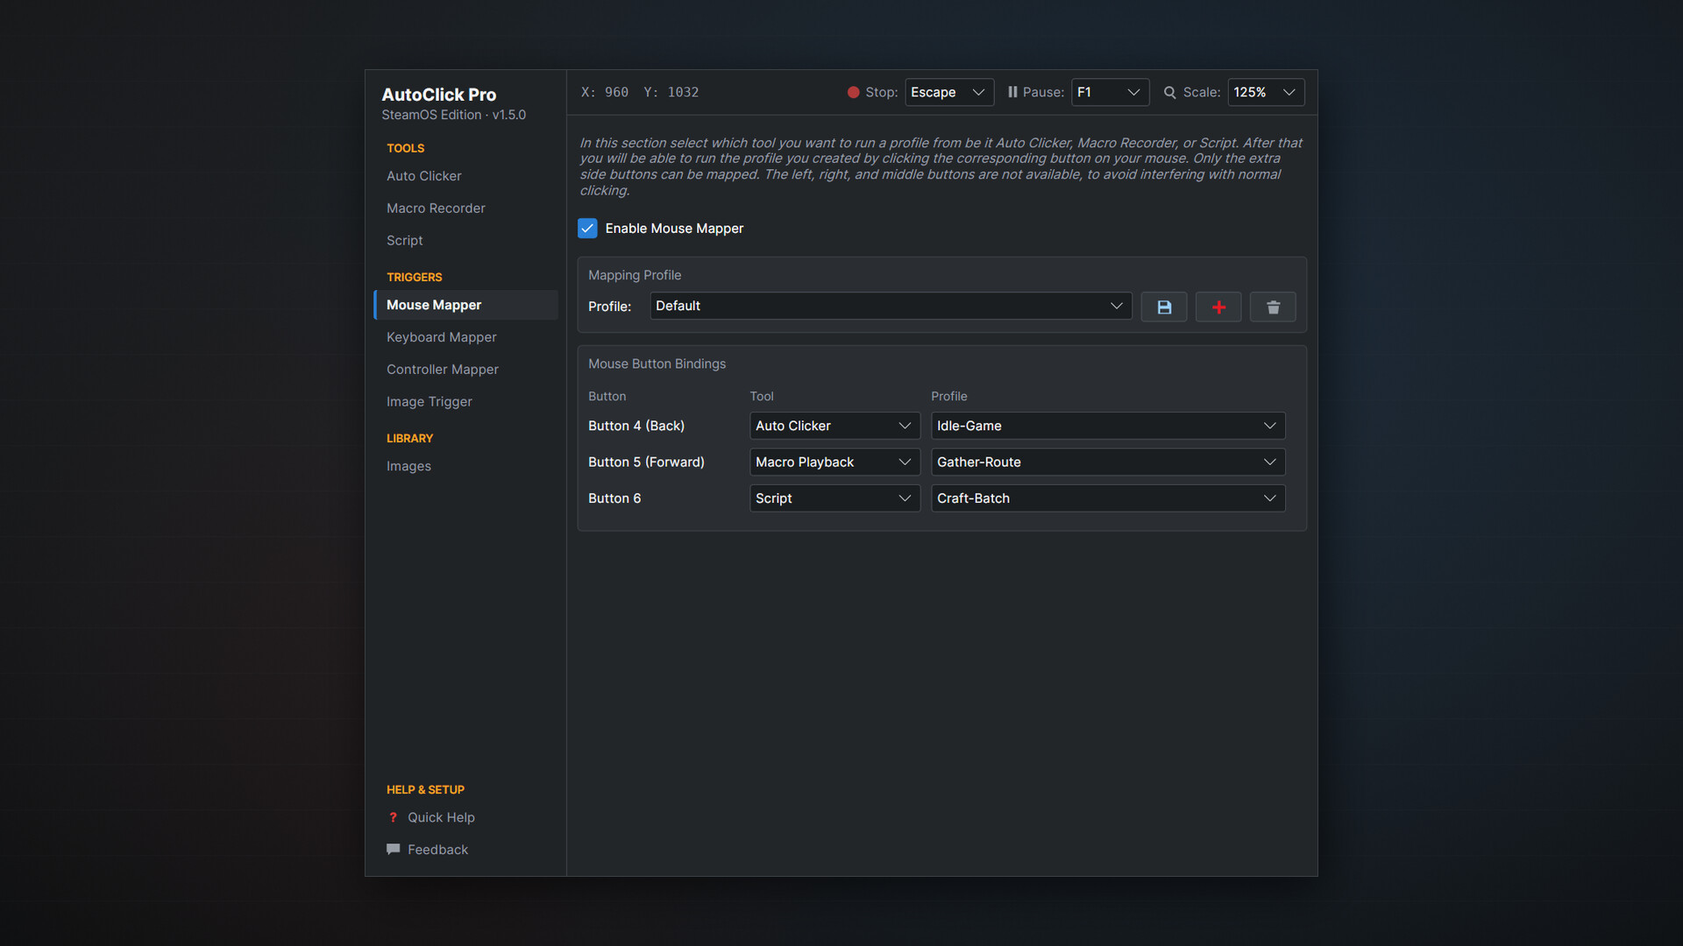Open the Gather-Route profile dropdown
Screen dimensions: 1683x946
(x=1108, y=462)
